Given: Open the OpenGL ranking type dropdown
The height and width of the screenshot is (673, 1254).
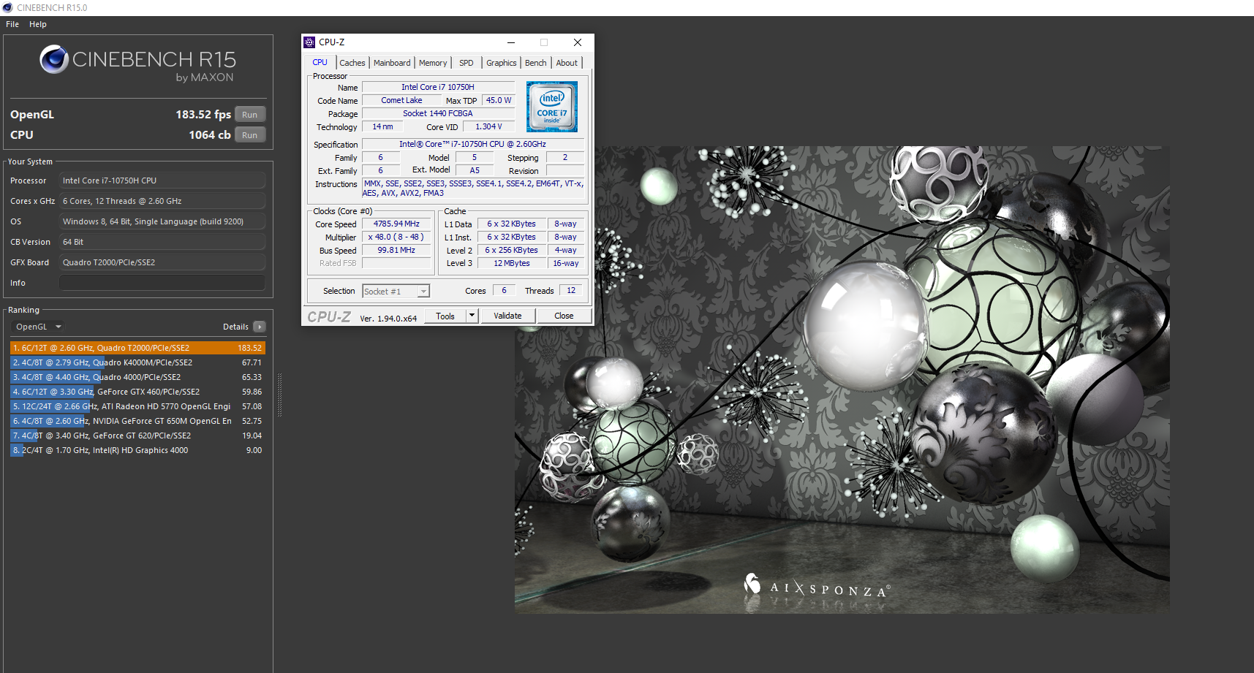Looking at the screenshot, I should click(39, 327).
